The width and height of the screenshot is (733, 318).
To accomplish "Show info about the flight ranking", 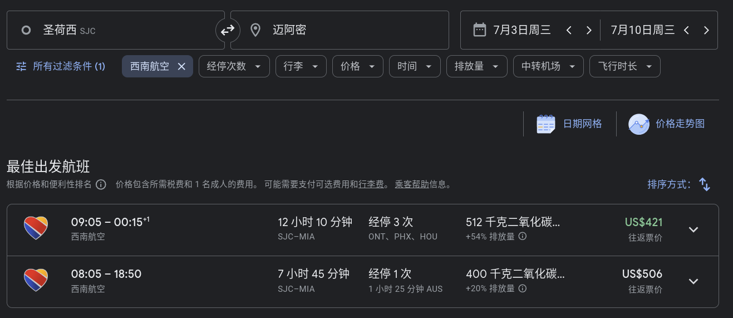I will point(101,184).
